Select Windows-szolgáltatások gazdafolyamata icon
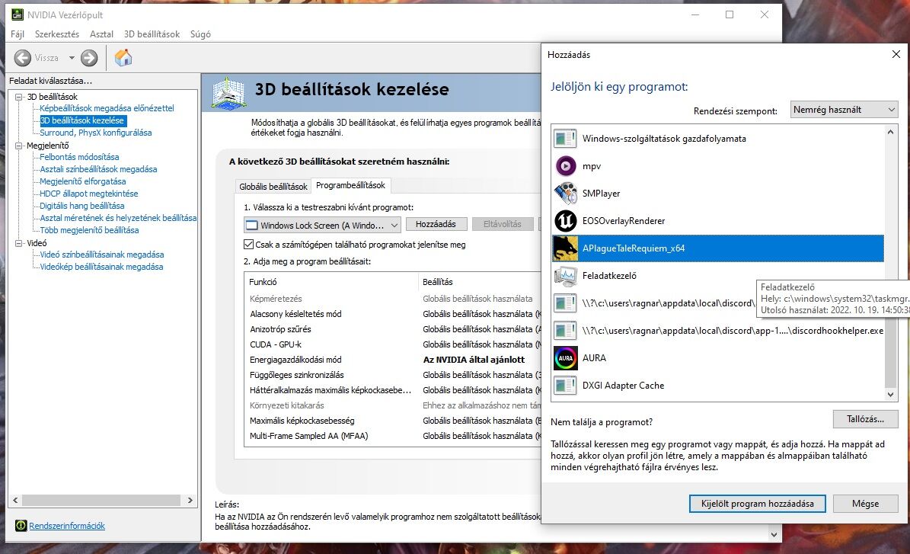 coord(565,139)
